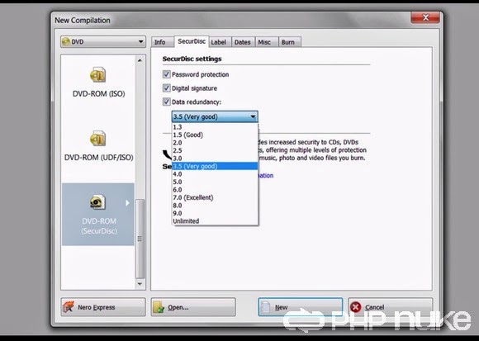Choose 9.0 redundancy level
The width and height of the screenshot is (479, 341).
click(215, 213)
